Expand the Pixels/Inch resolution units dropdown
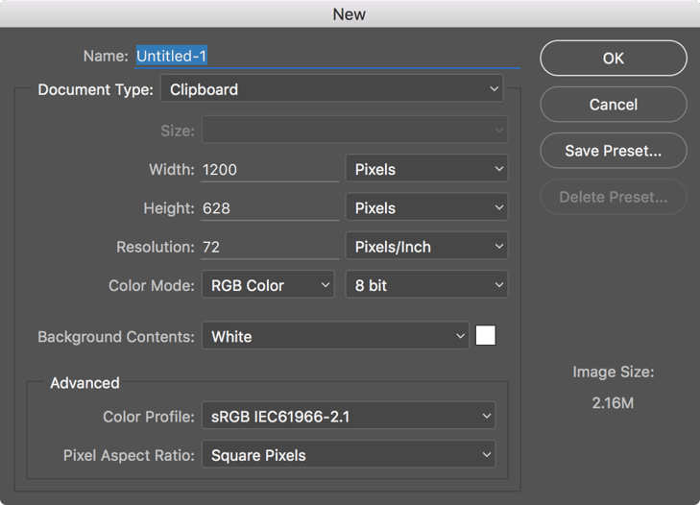This screenshot has height=505, width=700. (426, 247)
